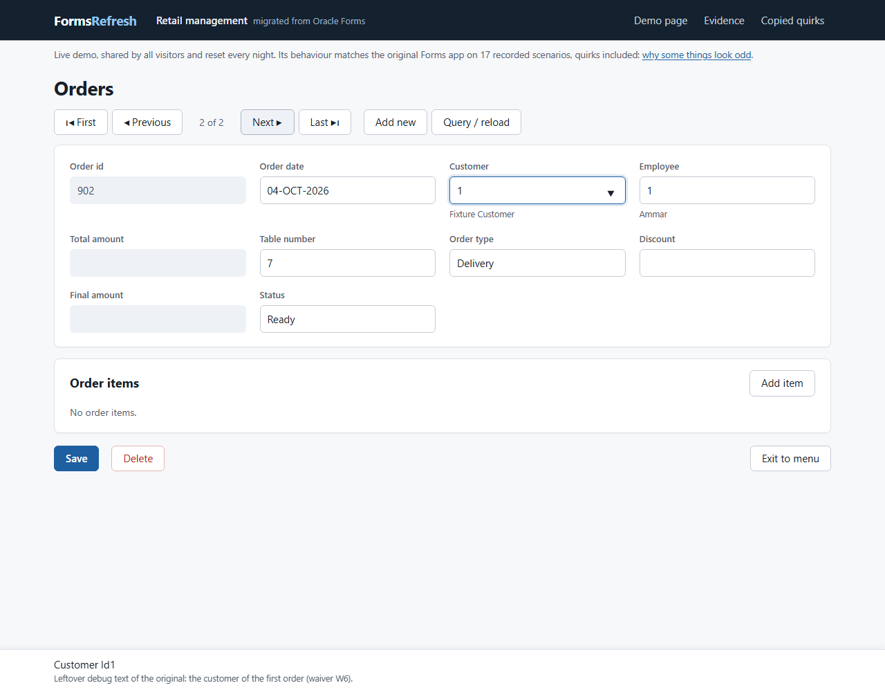This screenshot has width=885, height=692.
Task: Add an item to the order
Action: point(782,383)
